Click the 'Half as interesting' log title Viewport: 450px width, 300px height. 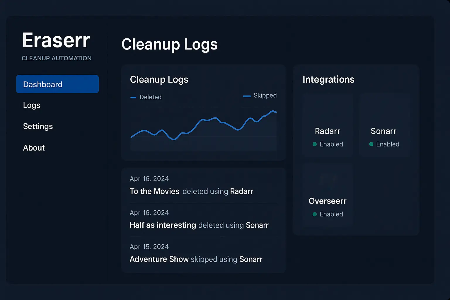point(163,225)
